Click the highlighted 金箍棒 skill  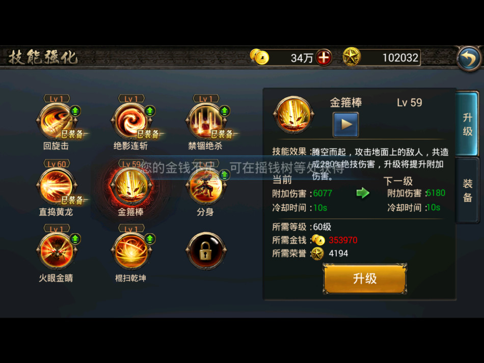[x=131, y=186]
